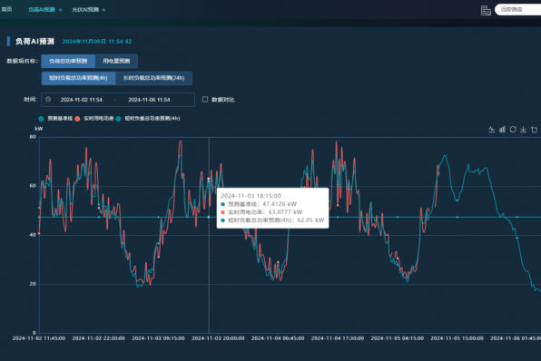
Task: Toggle 预测基准线 legend series
Action: point(55,119)
